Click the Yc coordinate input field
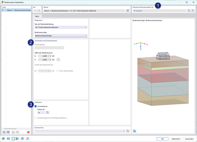Image resolution: width=197 pixels, height=142 pixels. point(43,60)
